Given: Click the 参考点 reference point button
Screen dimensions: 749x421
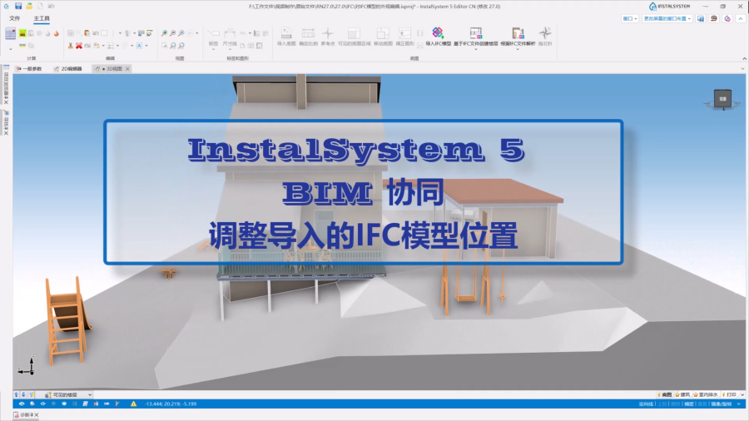Looking at the screenshot, I should tap(328, 37).
